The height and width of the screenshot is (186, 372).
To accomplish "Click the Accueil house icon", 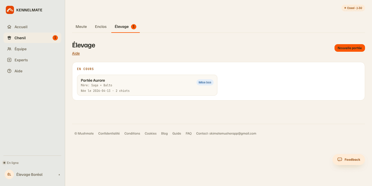I will click(9, 27).
